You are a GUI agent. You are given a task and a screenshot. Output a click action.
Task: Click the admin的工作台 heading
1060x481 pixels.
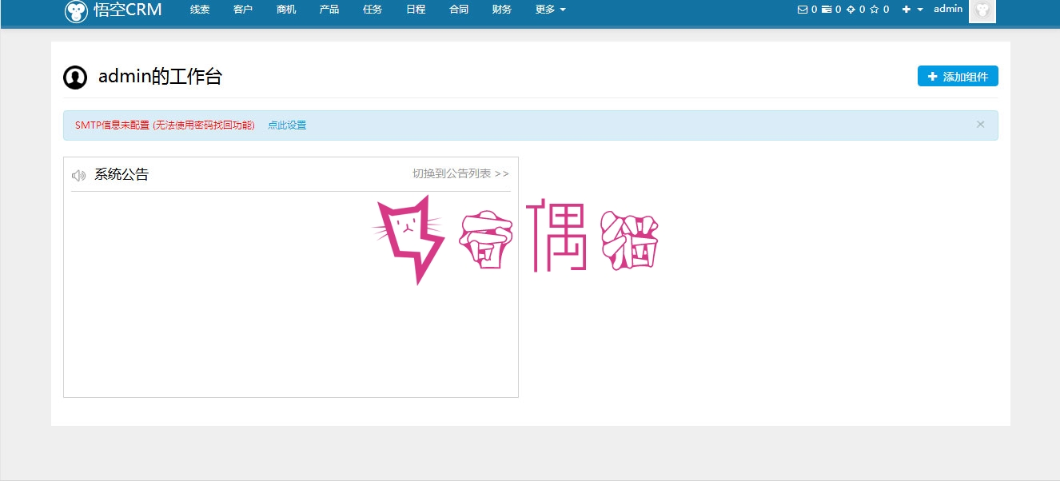[160, 77]
